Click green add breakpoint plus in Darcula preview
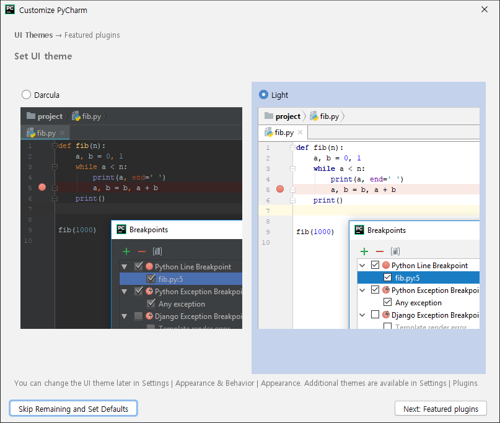Image resolution: width=500 pixels, height=423 pixels. (126, 251)
